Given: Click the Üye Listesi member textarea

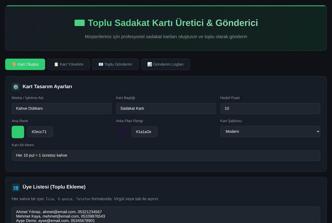Looking at the screenshot, I should [166, 215].
